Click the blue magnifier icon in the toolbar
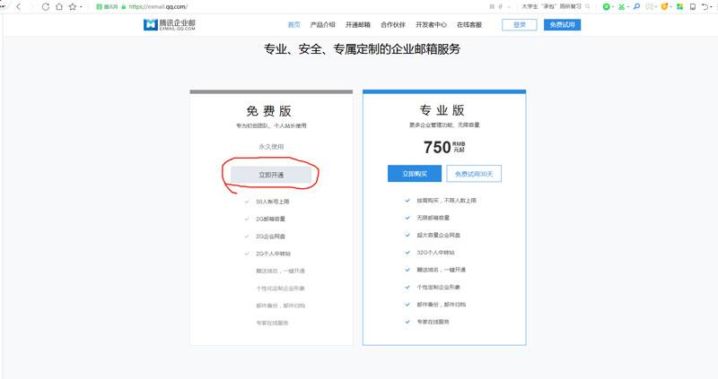Screen dimensions: 718x379 (636, 7)
